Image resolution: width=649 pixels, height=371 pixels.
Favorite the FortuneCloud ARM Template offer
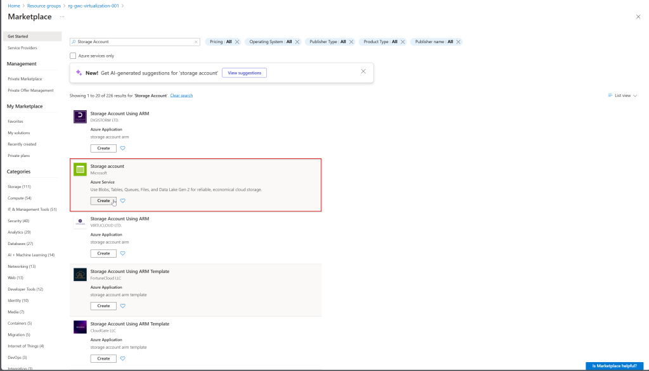[x=122, y=306]
